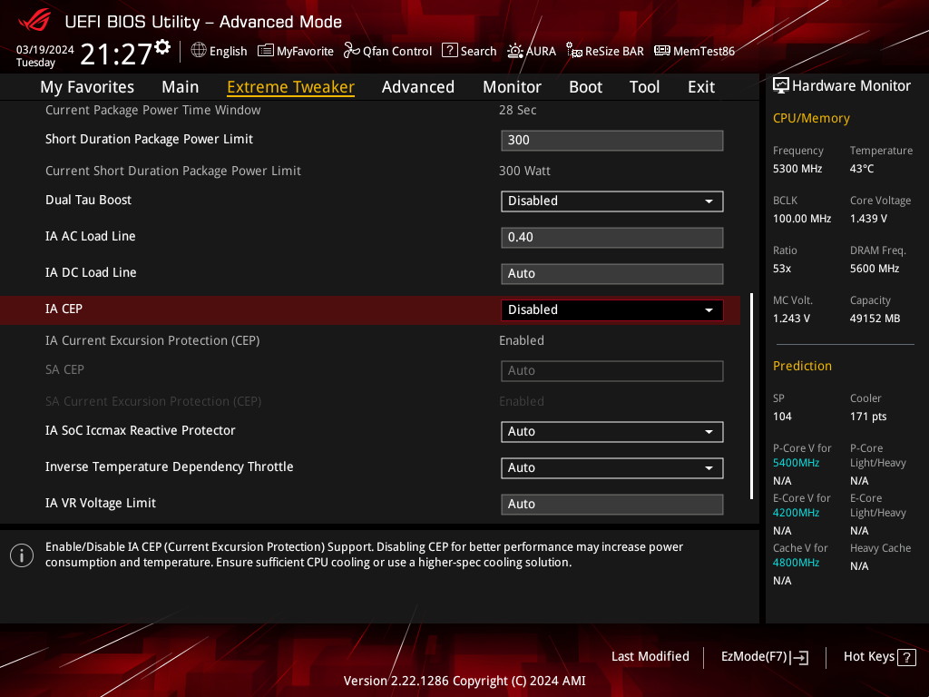This screenshot has height=697, width=929.
Task: Open the Dual Tau Boost dropdown
Action: 611,201
